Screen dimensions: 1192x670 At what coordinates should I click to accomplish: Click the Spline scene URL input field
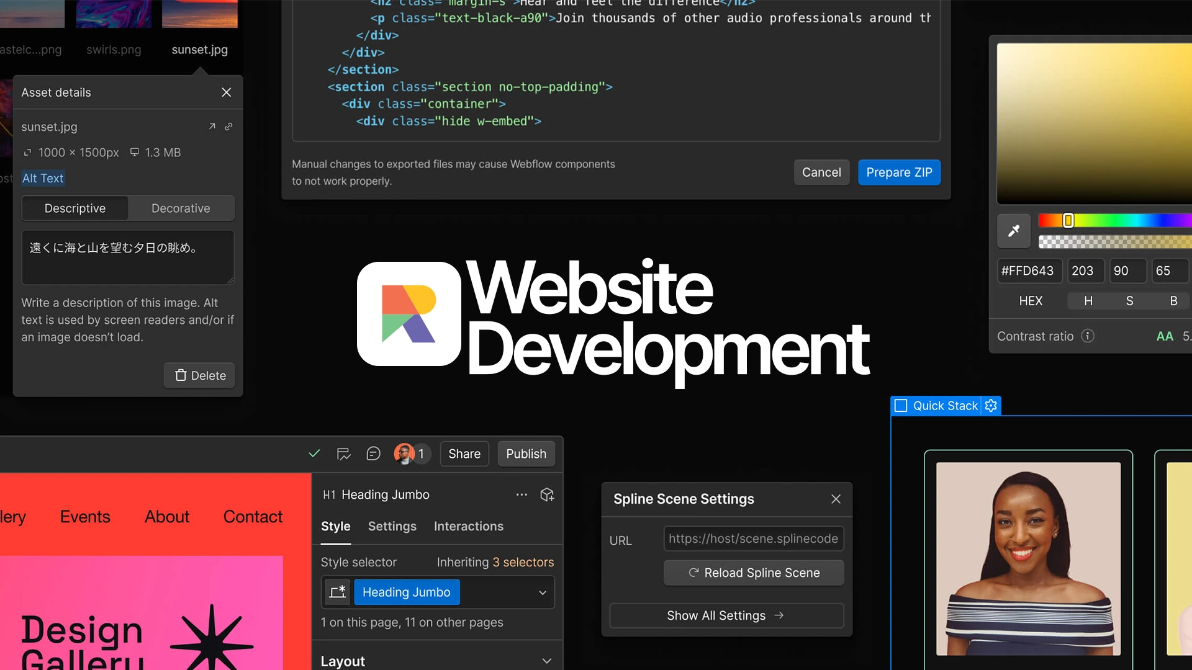(x=753, y=538)
